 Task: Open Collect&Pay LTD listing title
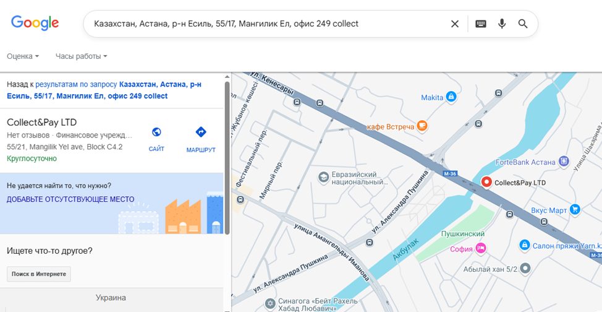[x=42, y=123]
